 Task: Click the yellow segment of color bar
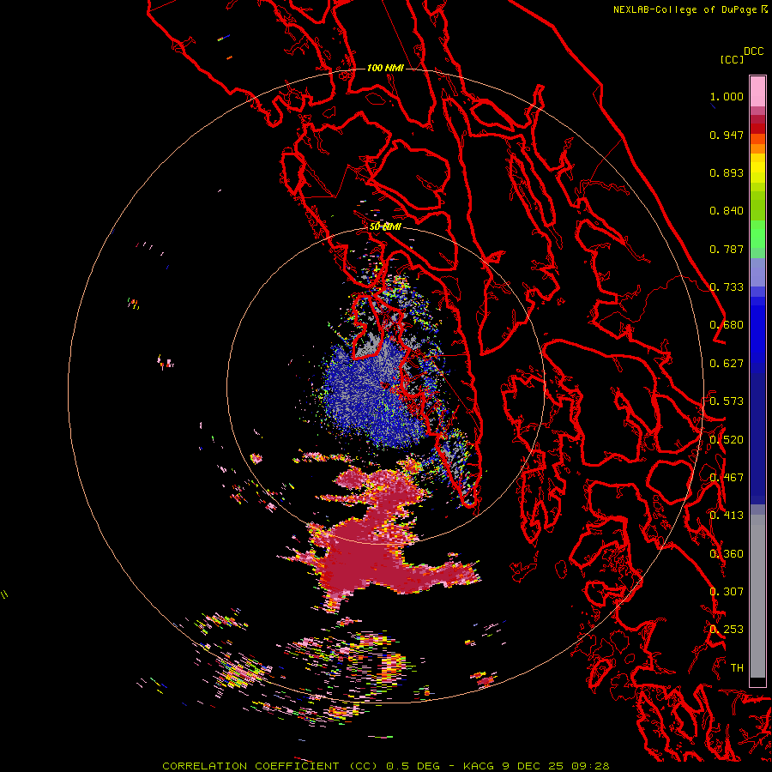click(757, 168)
